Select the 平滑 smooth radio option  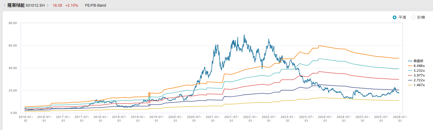[x=395, y=17]
